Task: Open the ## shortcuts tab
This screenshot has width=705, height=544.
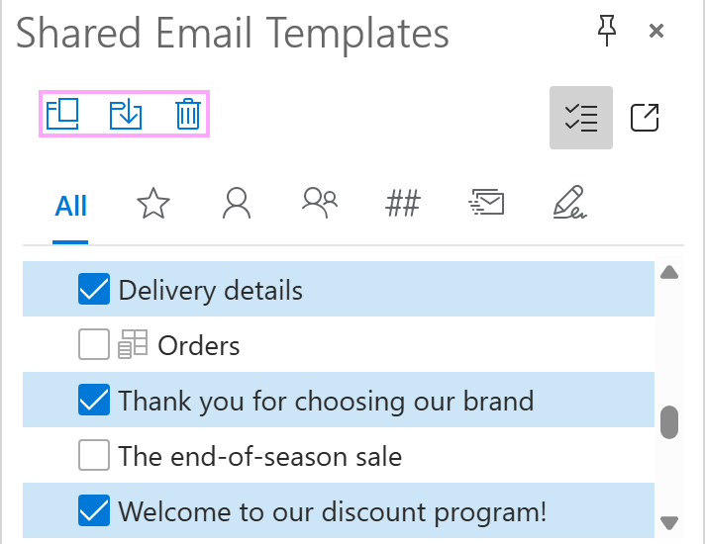Action: coord(403,205)
